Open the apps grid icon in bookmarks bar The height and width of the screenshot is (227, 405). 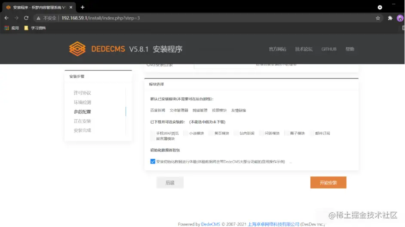coord(7,28)
